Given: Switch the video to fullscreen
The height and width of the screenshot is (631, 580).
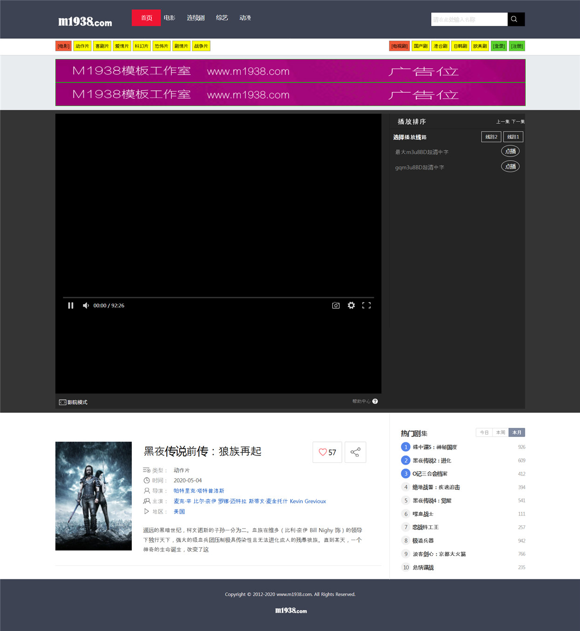Looking at the screenshot, I should coord(367,305).
